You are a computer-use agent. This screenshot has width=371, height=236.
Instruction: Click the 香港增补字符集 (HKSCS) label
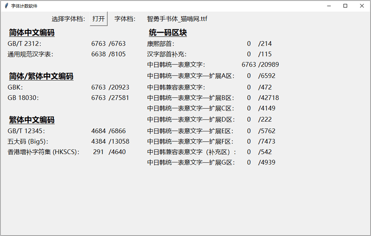click(44, 152)
